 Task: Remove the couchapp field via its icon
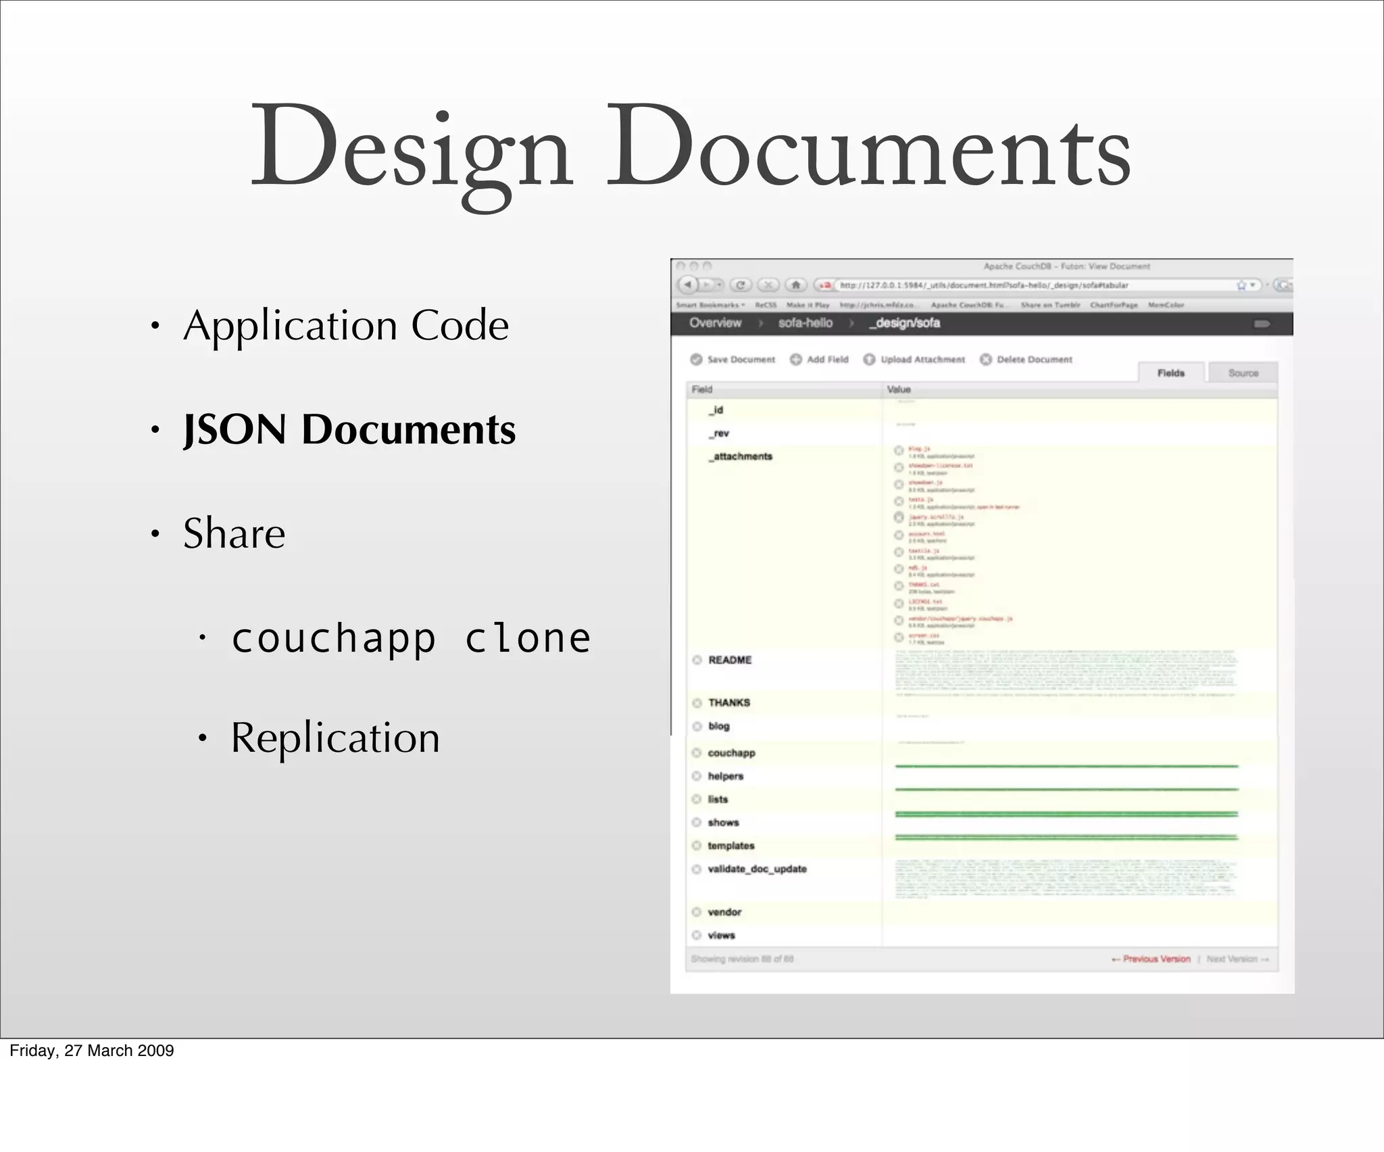(696, 753)
